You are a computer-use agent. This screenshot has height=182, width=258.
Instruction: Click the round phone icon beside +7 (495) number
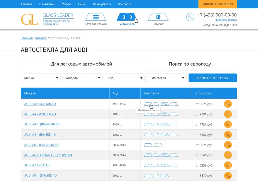(x=190, y=17)
